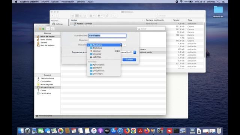Select the Sistema keychain
The height and width of the screenshot is (135, 240).
pos(48,42)
